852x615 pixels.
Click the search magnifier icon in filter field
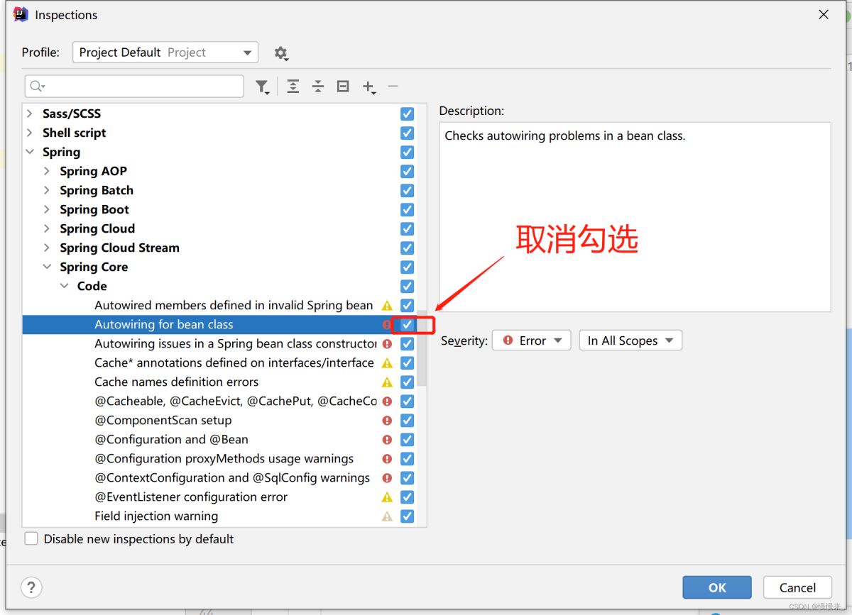(36, 87)
